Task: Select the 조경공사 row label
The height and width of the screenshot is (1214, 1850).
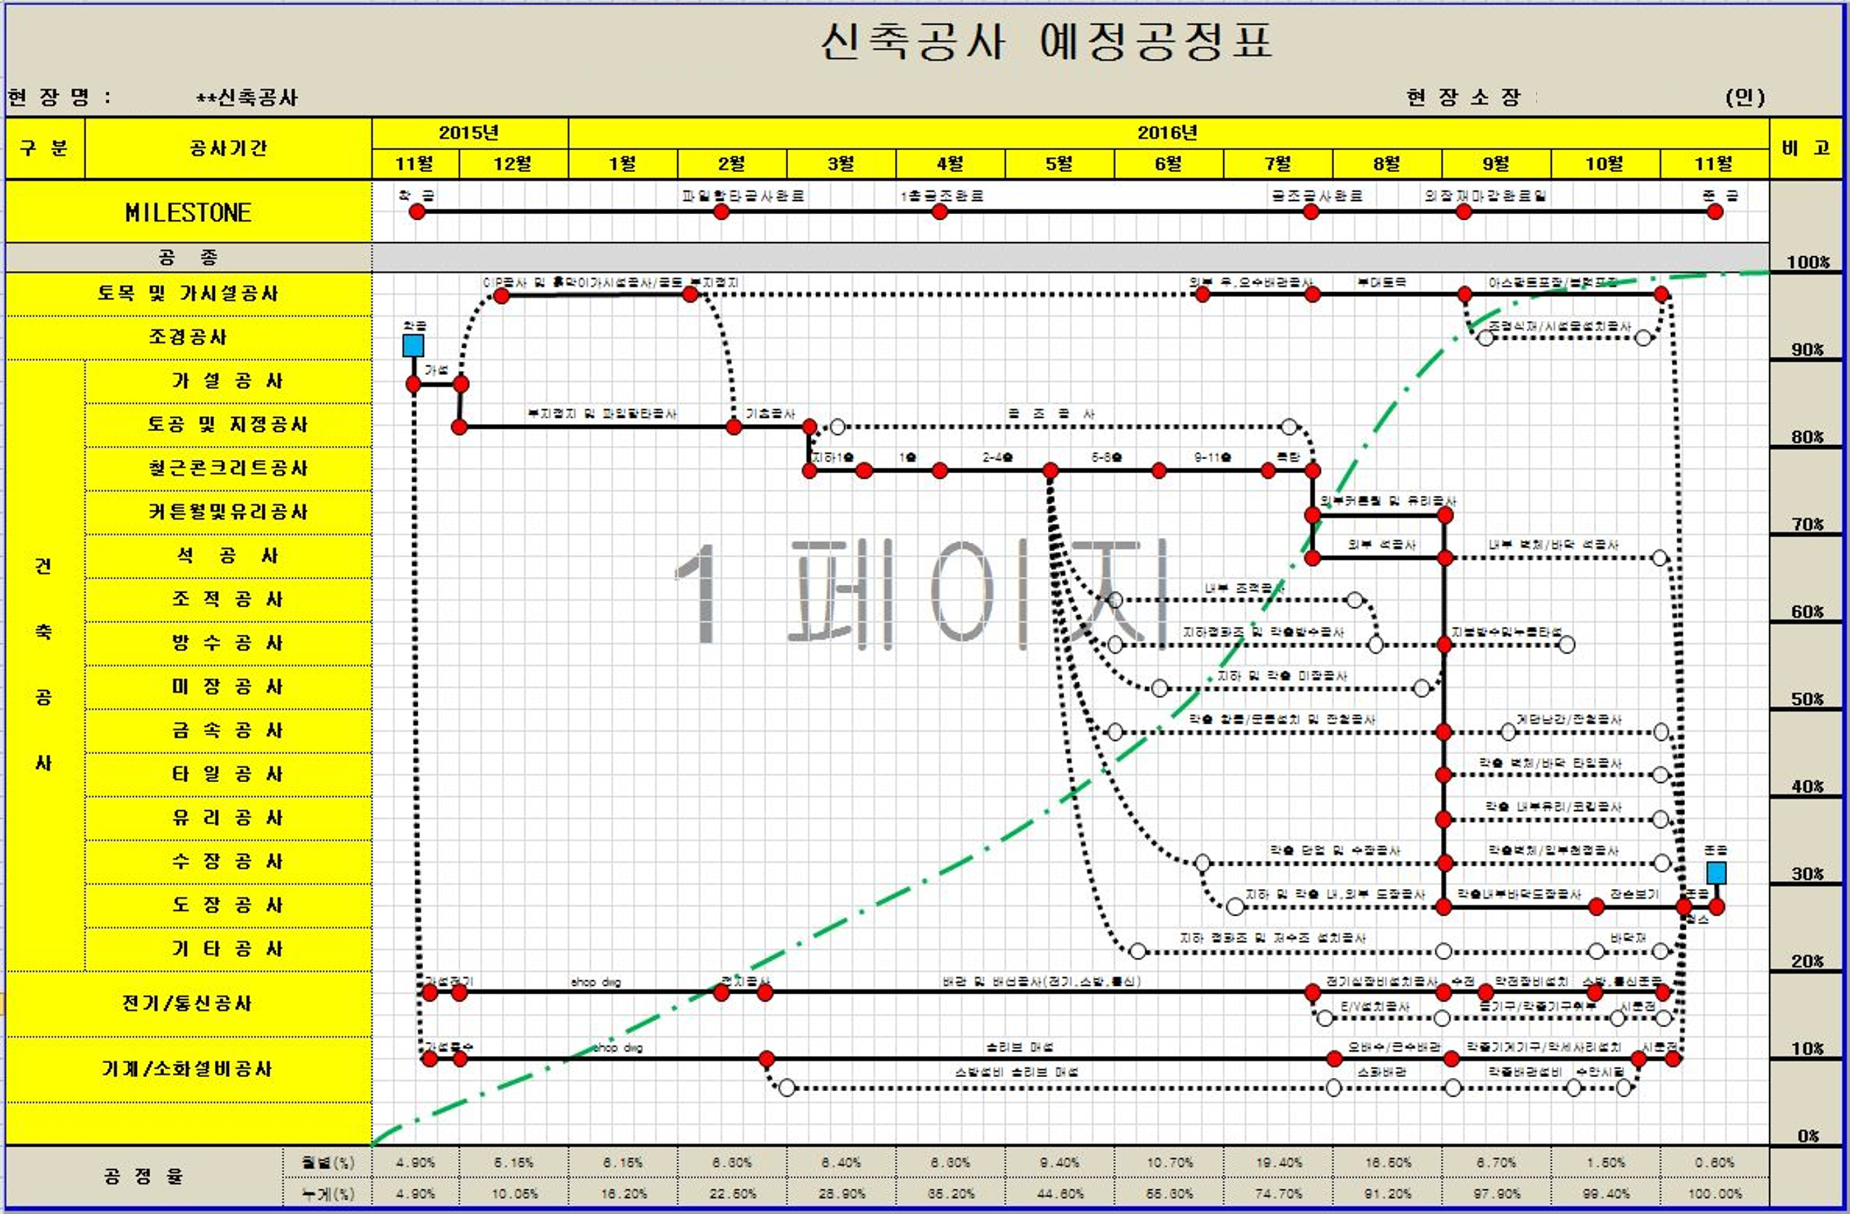Action: pyautogui.click(x=188, y=337)
